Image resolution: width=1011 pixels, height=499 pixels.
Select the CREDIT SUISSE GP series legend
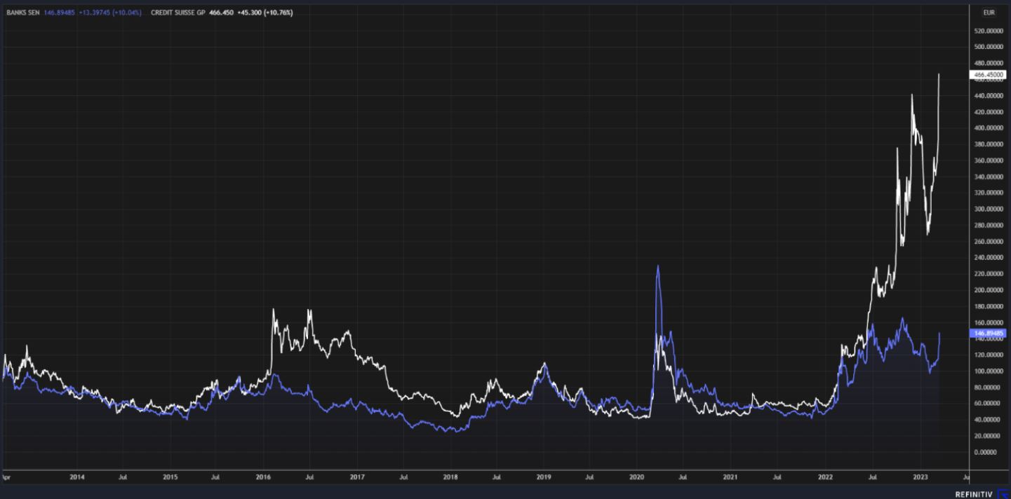pyautogui.click(x=177, y=13)
